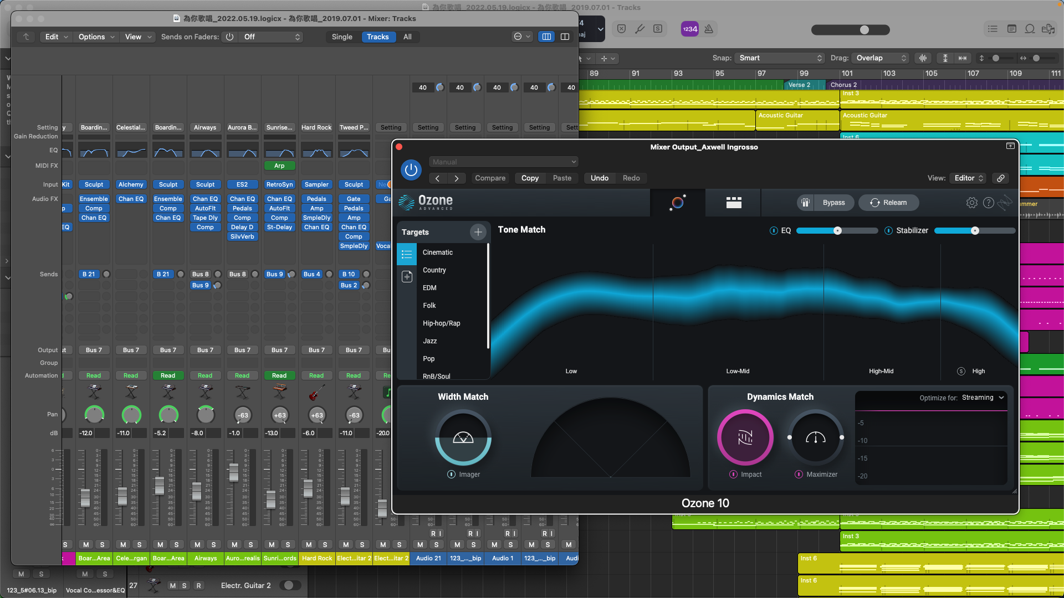Click the Ozone help question icon
The width and height of the screenshot is (1064, 598).
[x=988, y=203]
